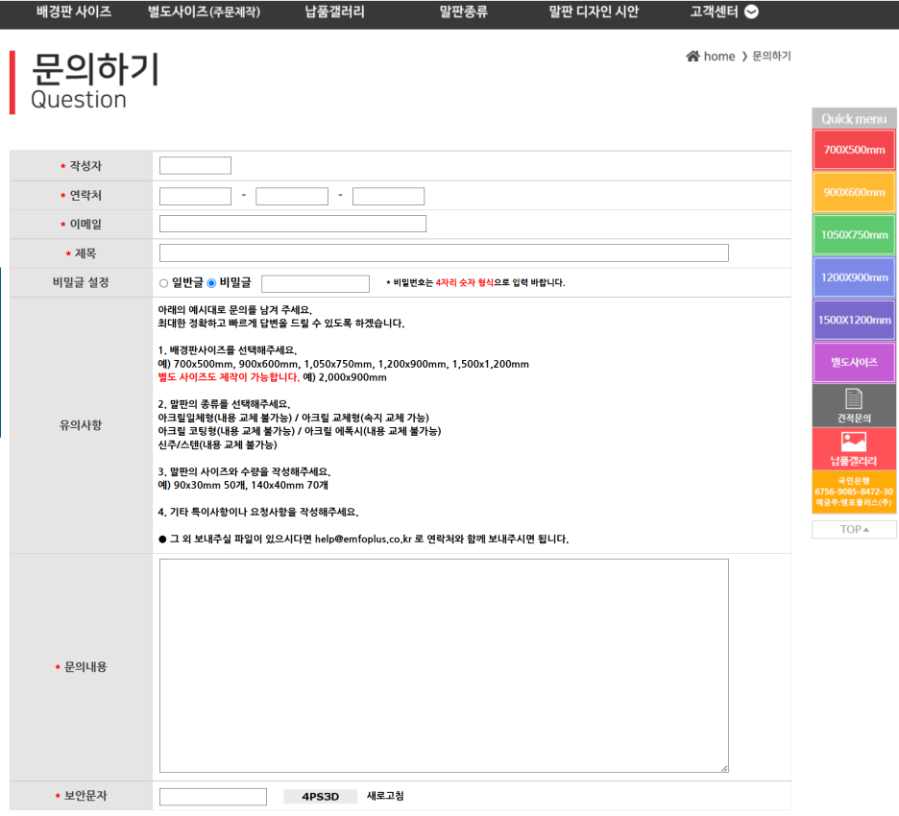Viewport: 899px width, 816px height.
Task: Select the 일반글 radio button
Action: pyautogui.click(x=164, y=283)
